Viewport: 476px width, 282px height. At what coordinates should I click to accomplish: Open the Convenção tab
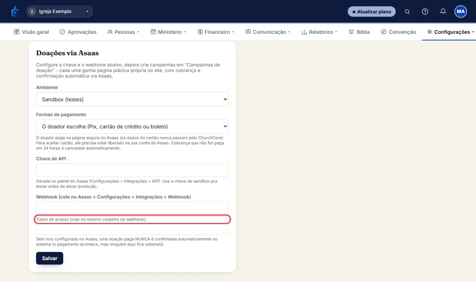(x=398, y=32)
